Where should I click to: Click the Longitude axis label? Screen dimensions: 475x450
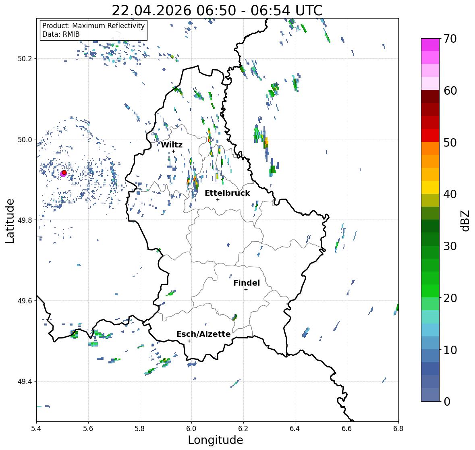(x=216, y=440)
